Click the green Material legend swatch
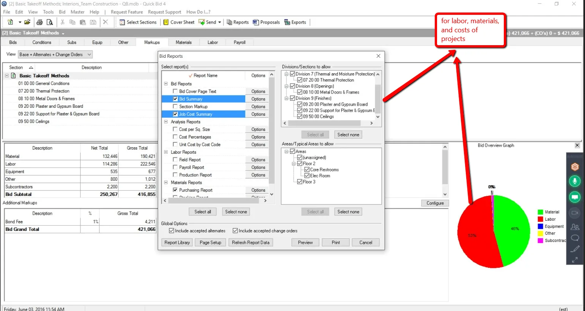The height and width of the screenshot is (311, 585). pyautogui.click(x=540, y=212)
